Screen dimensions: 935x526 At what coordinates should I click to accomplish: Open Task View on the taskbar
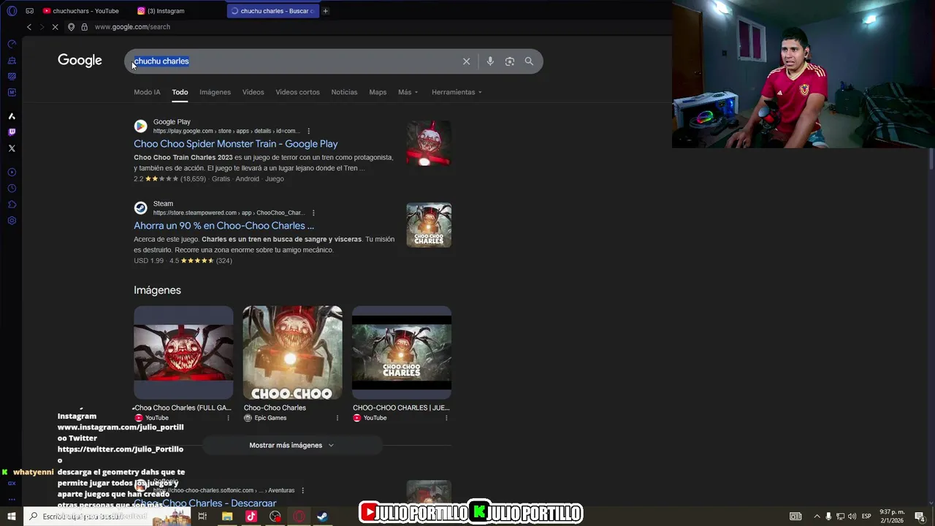coord(202,517)
